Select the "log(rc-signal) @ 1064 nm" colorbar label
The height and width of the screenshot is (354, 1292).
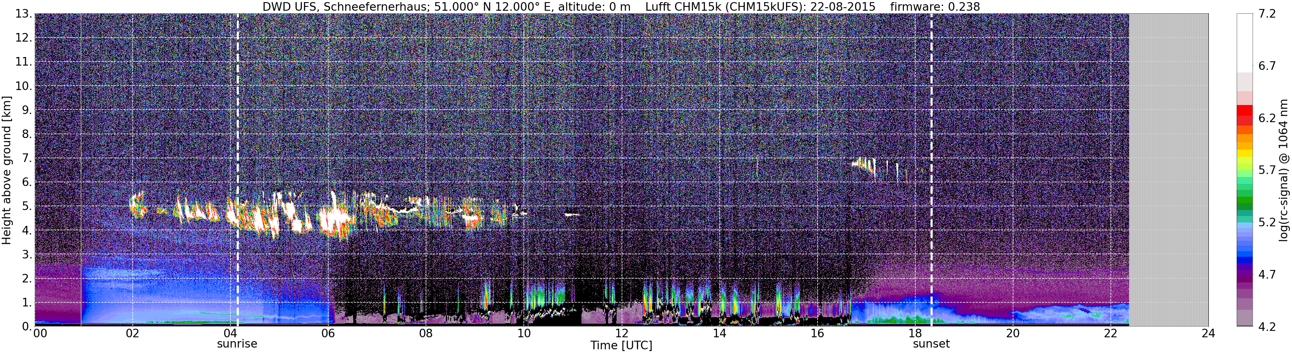[x=1283, y=170]
